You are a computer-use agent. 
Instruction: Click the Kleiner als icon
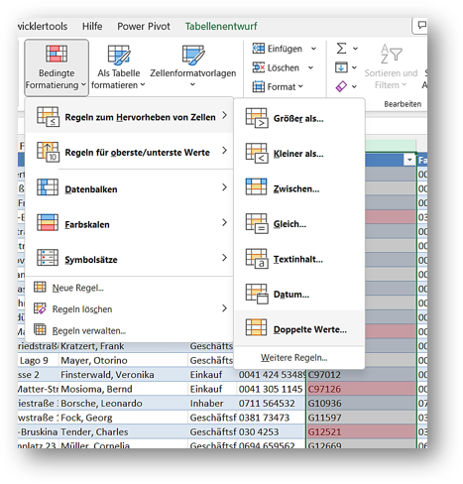257,153
